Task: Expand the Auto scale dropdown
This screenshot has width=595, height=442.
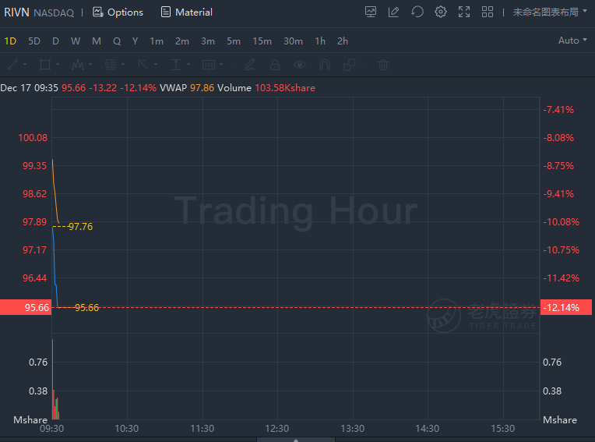Action: (572, 41)
